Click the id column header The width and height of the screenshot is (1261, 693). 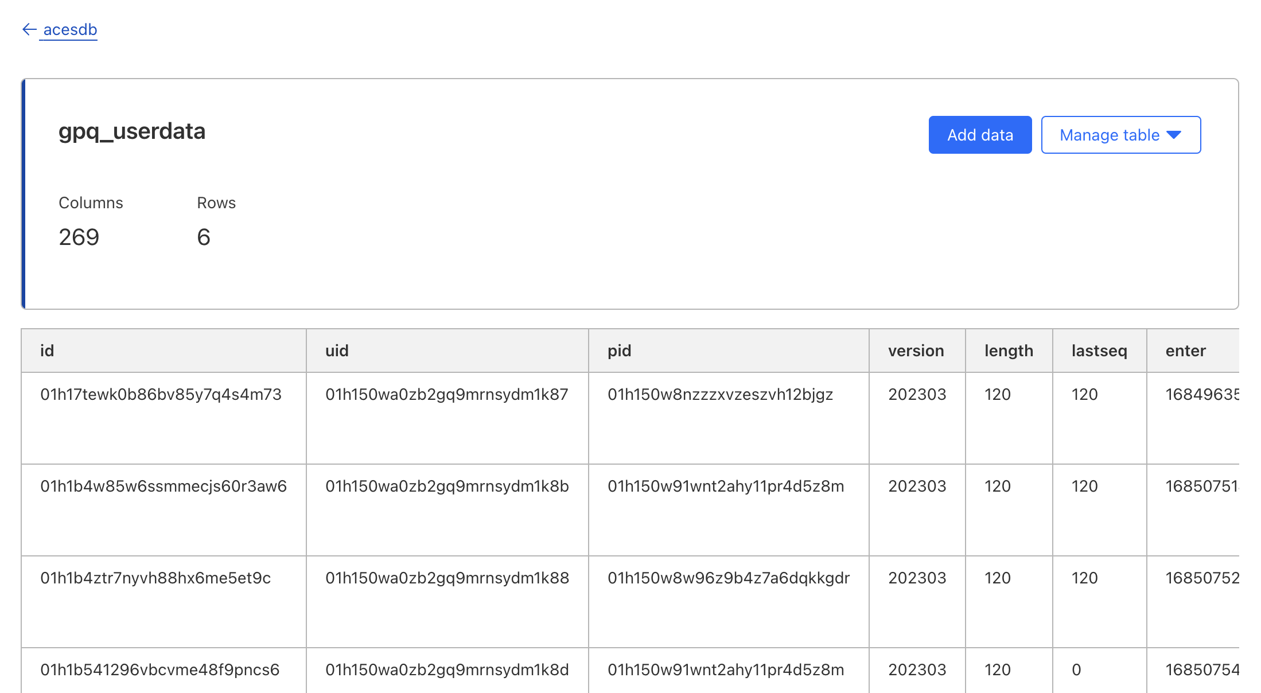(x=47, y=351)
